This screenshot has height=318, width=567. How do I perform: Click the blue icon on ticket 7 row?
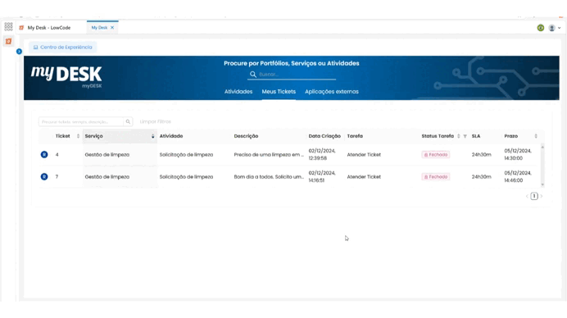44,176
